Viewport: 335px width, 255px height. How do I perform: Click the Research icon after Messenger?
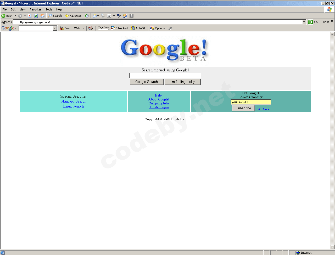[131, 16]
